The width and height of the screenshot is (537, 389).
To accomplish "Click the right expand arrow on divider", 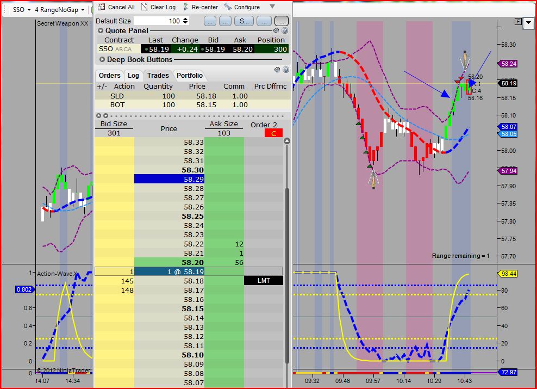I will pos(106,116).
